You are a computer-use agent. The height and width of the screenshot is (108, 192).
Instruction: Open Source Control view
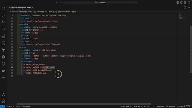[x=3, y=22]
